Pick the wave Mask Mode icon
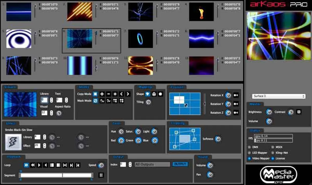This screenshot has height=185, width=312. [x=102, y=100]
